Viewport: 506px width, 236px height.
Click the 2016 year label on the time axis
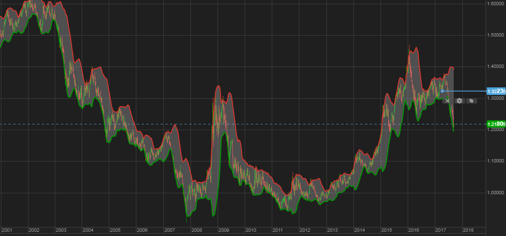point(413,230)
